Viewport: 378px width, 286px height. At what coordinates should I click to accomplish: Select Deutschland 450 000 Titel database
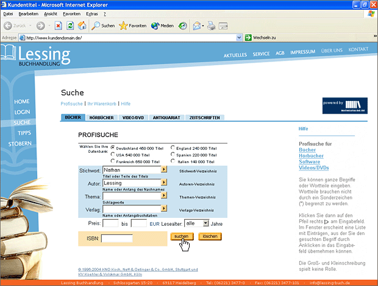[113, 147]
